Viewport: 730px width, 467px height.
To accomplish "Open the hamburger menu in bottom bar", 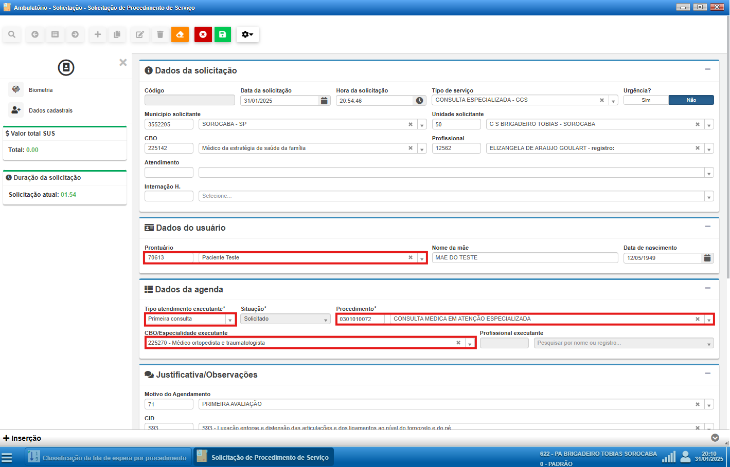I will (7, 457).
